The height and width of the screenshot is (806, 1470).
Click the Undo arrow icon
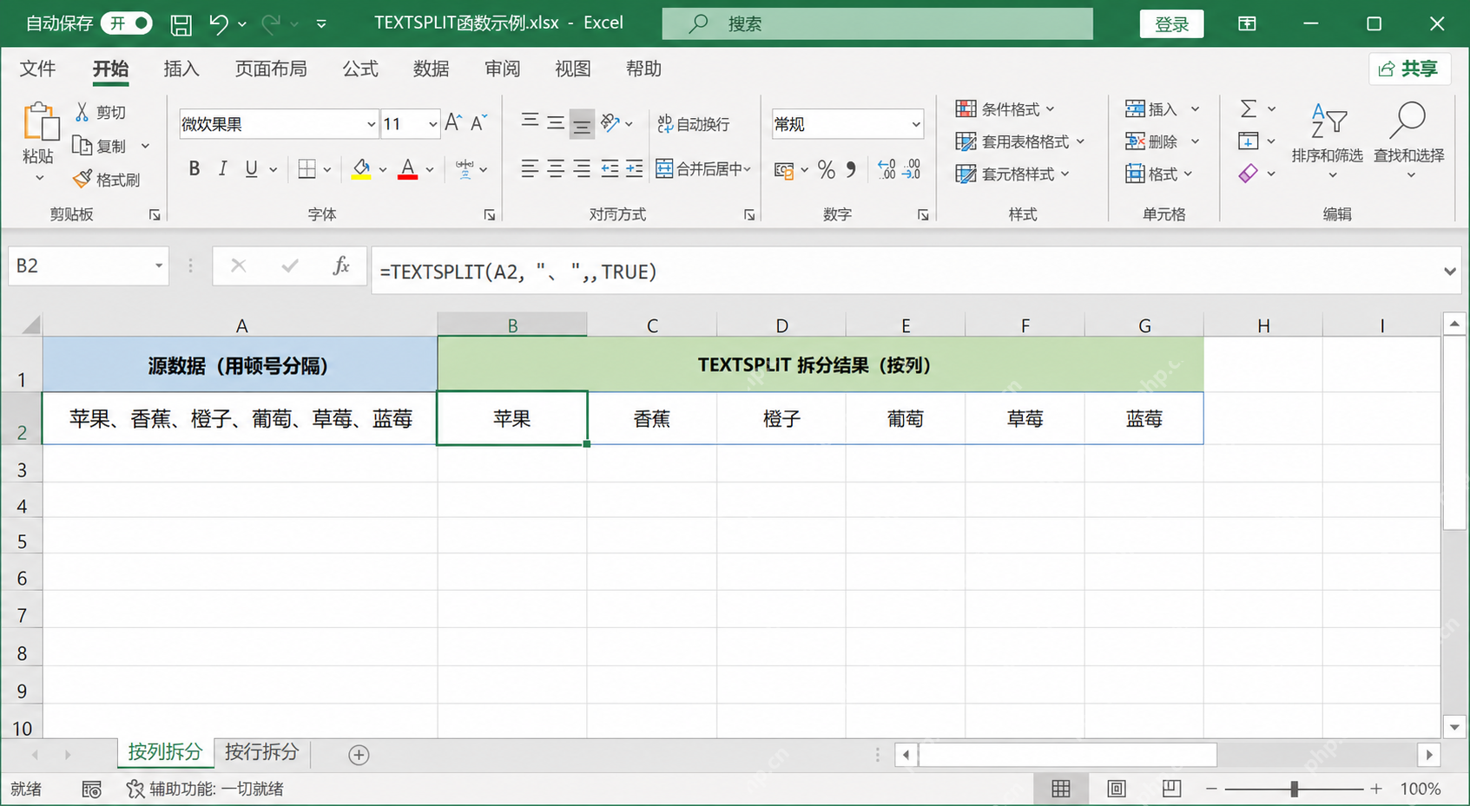(218, 24)
